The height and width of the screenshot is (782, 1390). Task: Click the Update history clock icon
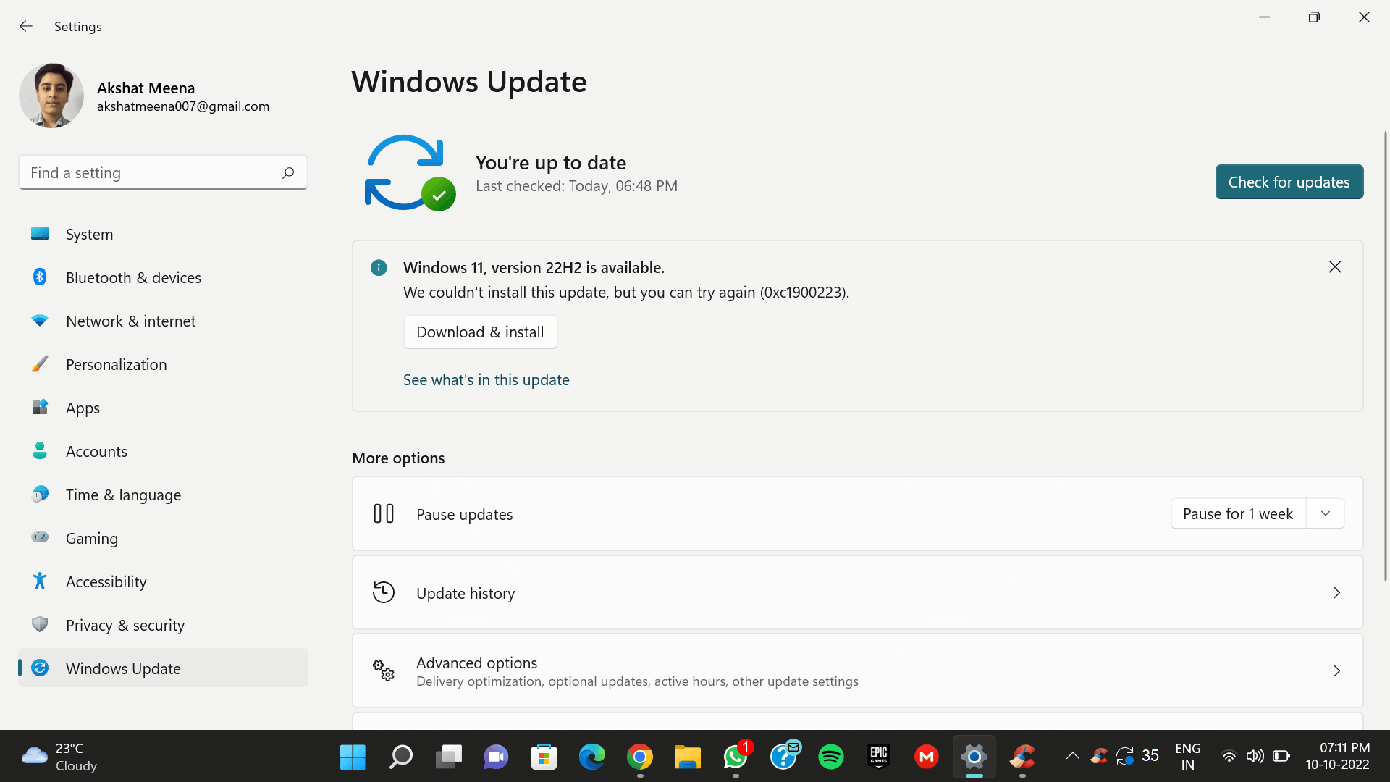[384, 592]
